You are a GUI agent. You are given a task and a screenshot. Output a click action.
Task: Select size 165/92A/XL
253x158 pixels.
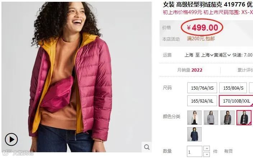point(202,101)
